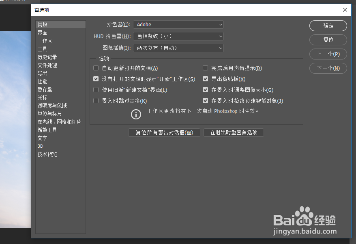Check 置入时跳过变换 option

(96, 101)
